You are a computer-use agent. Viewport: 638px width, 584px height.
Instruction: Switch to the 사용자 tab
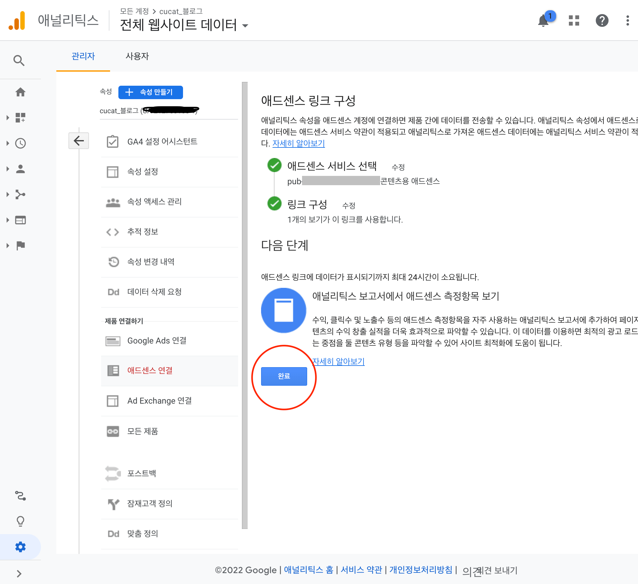(x=137, y=56)
